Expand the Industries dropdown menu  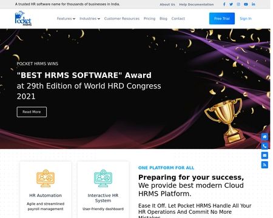point(90,19)
